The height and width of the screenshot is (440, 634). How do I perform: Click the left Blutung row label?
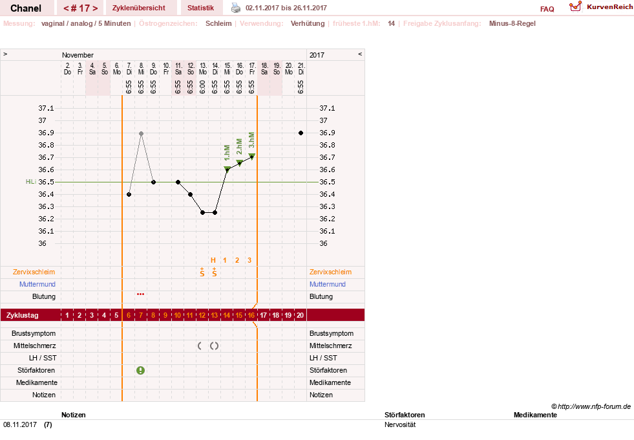[x=44, y=296]
